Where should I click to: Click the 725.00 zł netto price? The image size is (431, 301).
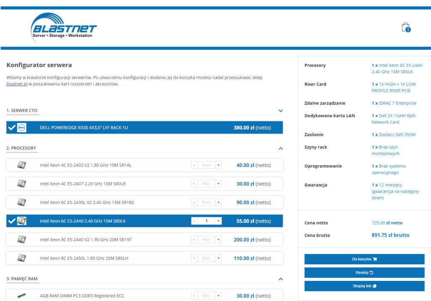(387, 223)
